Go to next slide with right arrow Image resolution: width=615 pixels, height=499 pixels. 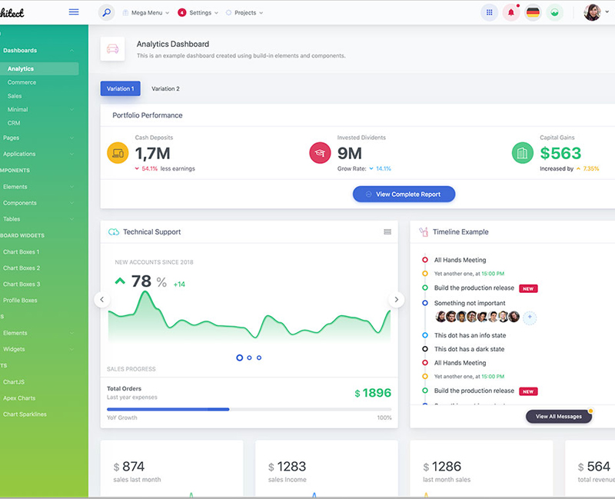pyautogui.click(x=397, y=300)
